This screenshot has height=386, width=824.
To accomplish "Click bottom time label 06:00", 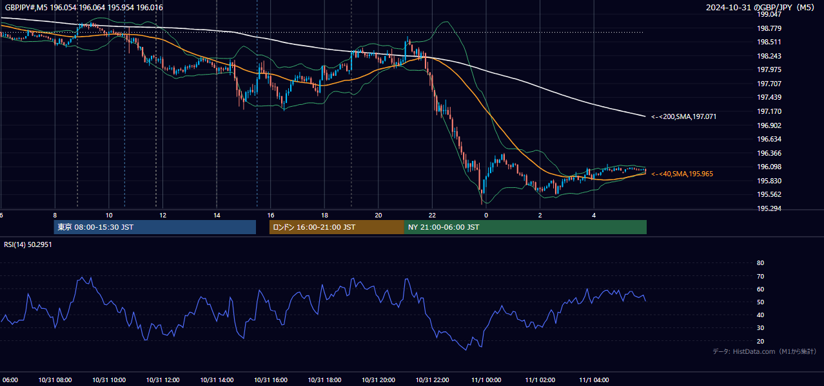I will click(x=9, y=380).
